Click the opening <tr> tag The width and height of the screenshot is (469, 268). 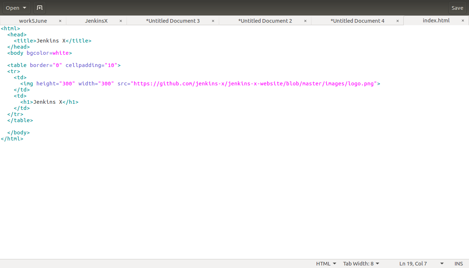(x=14, y=71)
